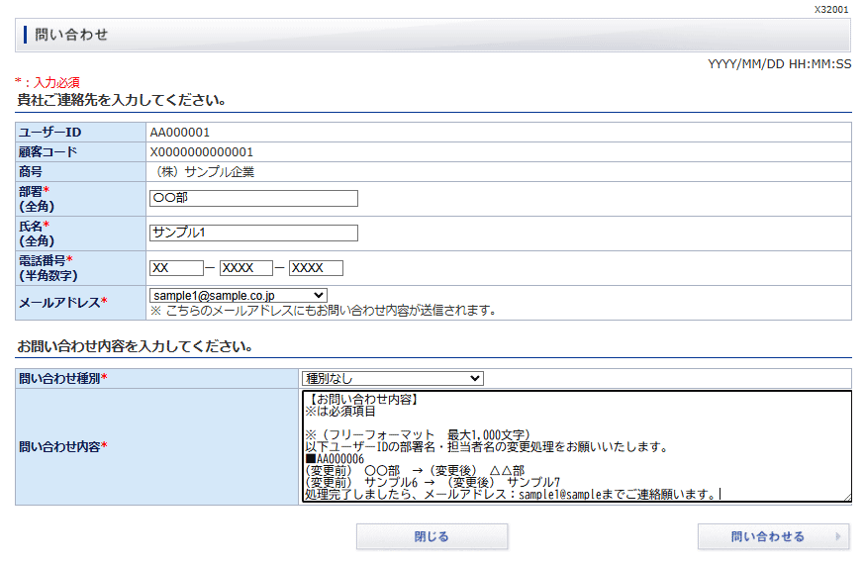The height and width of the screenshot is (563, 865).
Task: Click the email notice text below dropdown
Action: pos(323,310)
